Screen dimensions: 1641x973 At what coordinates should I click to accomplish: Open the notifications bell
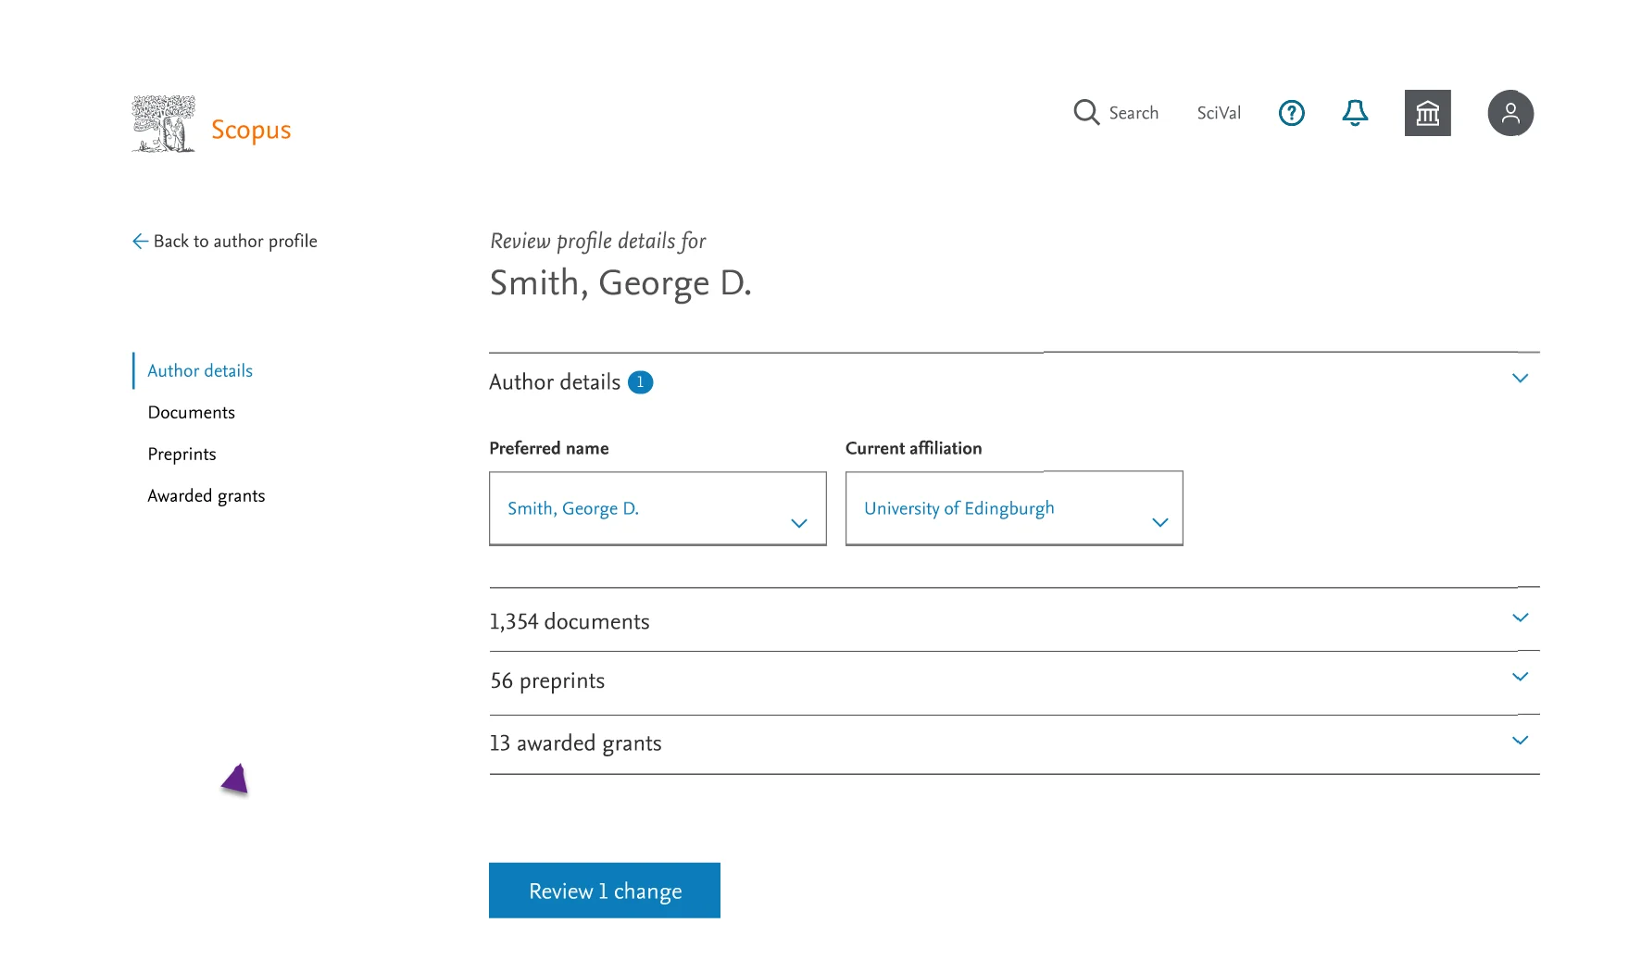pyautogui.click(x=1354, y=113)
